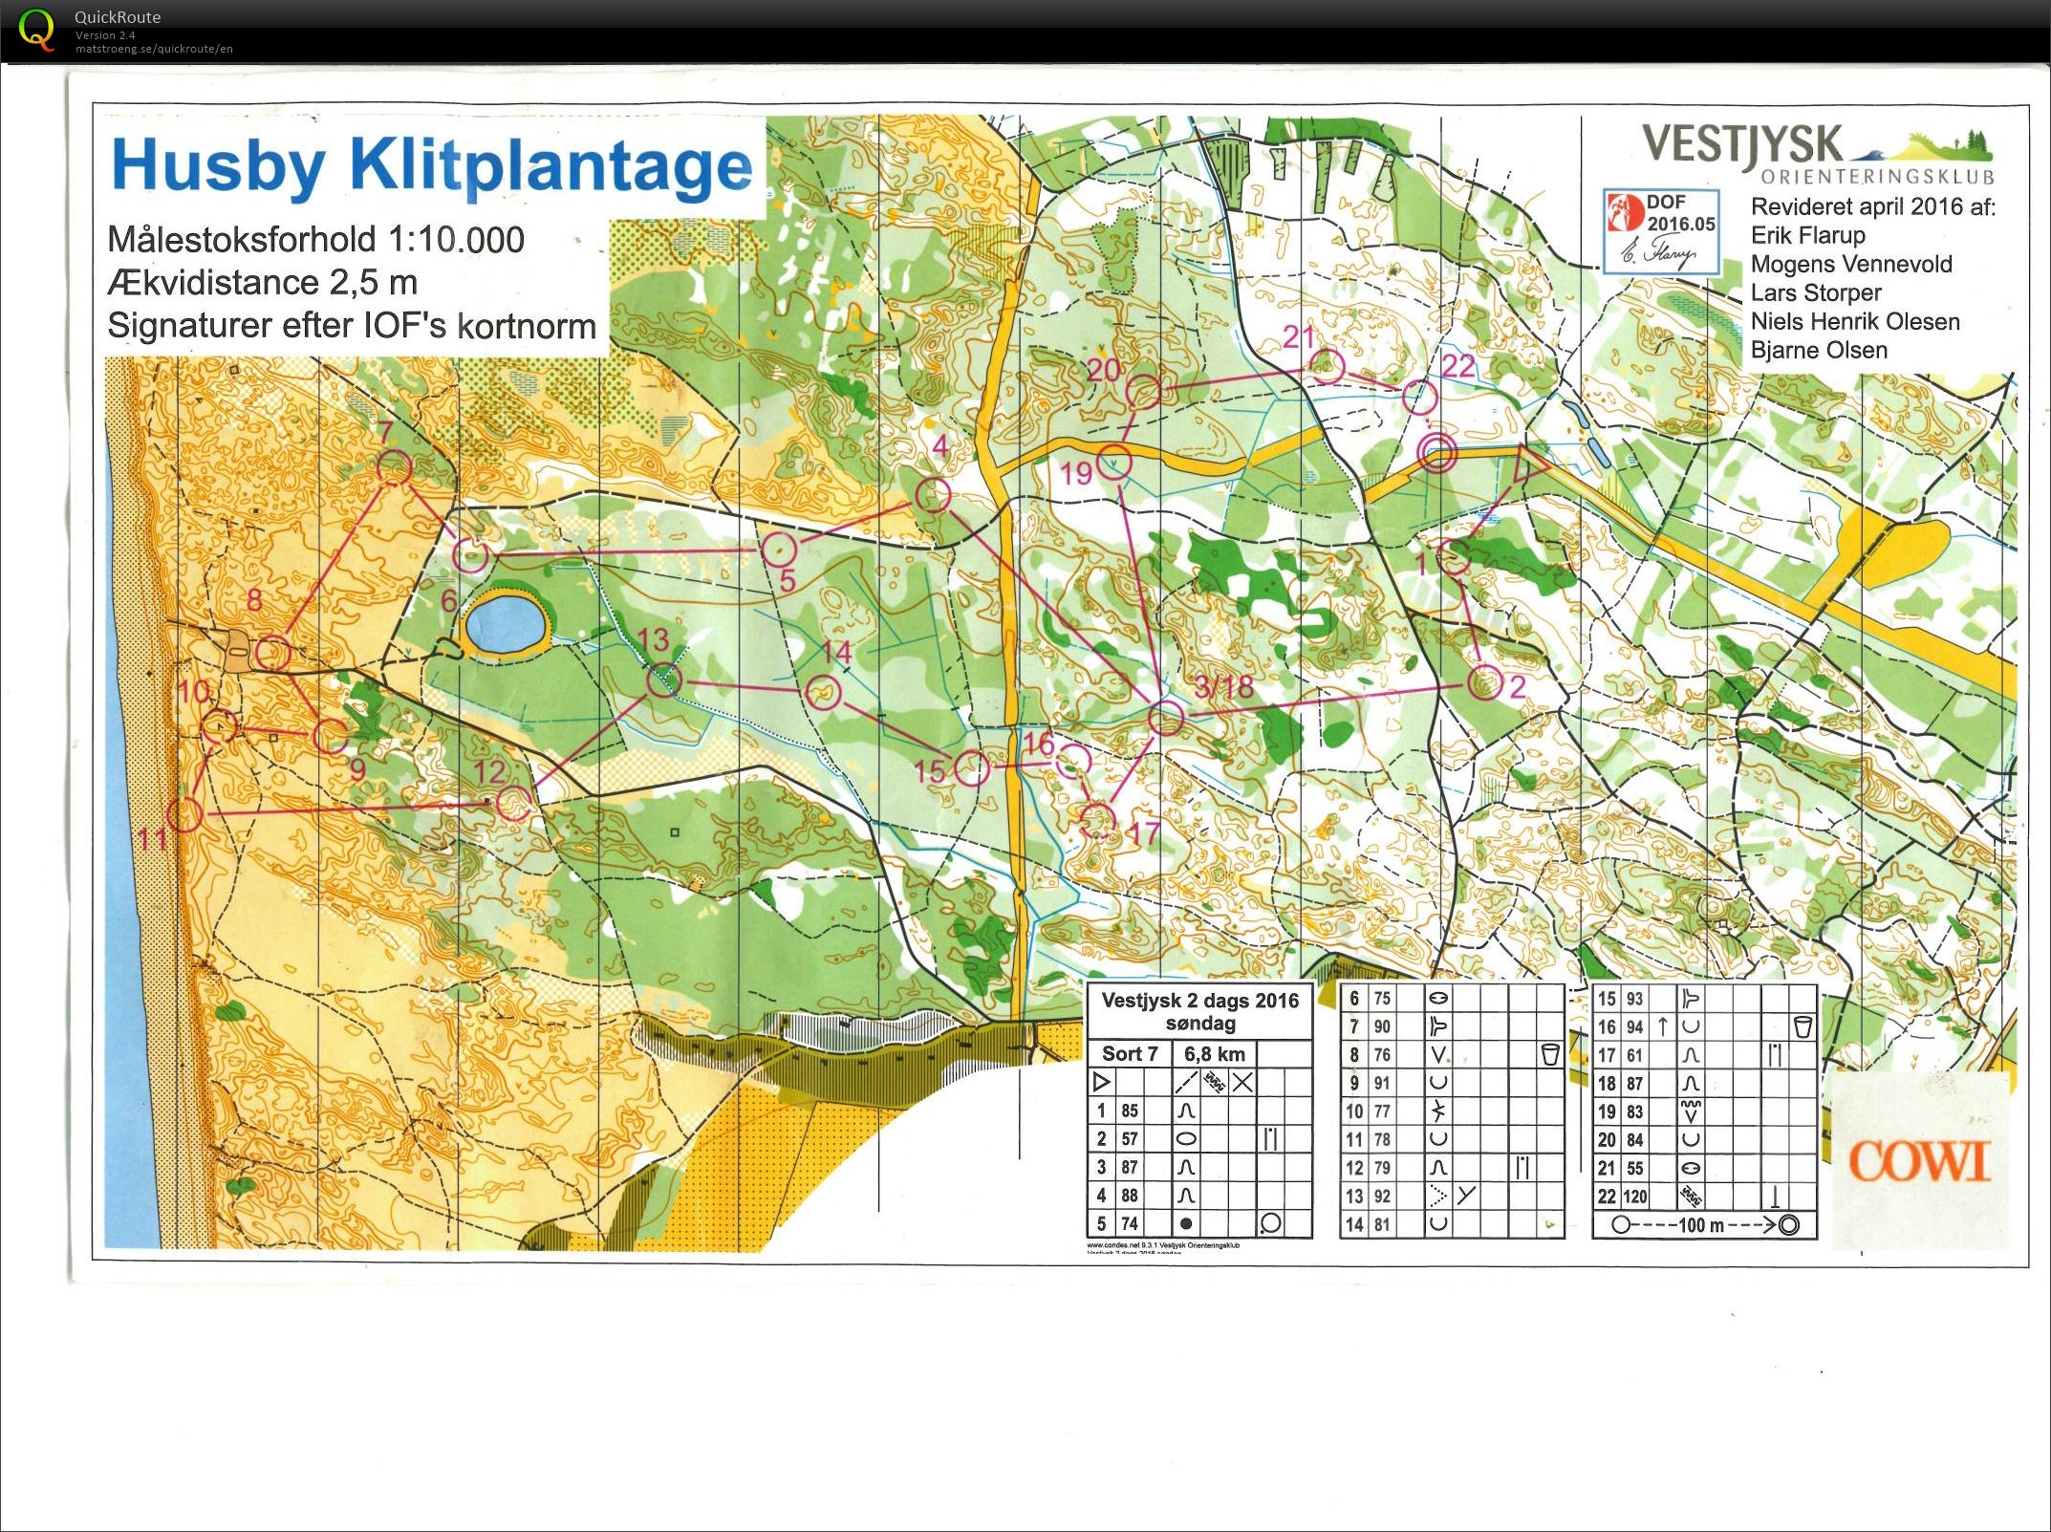Click the QuickRoute application title text

(118, 17)
